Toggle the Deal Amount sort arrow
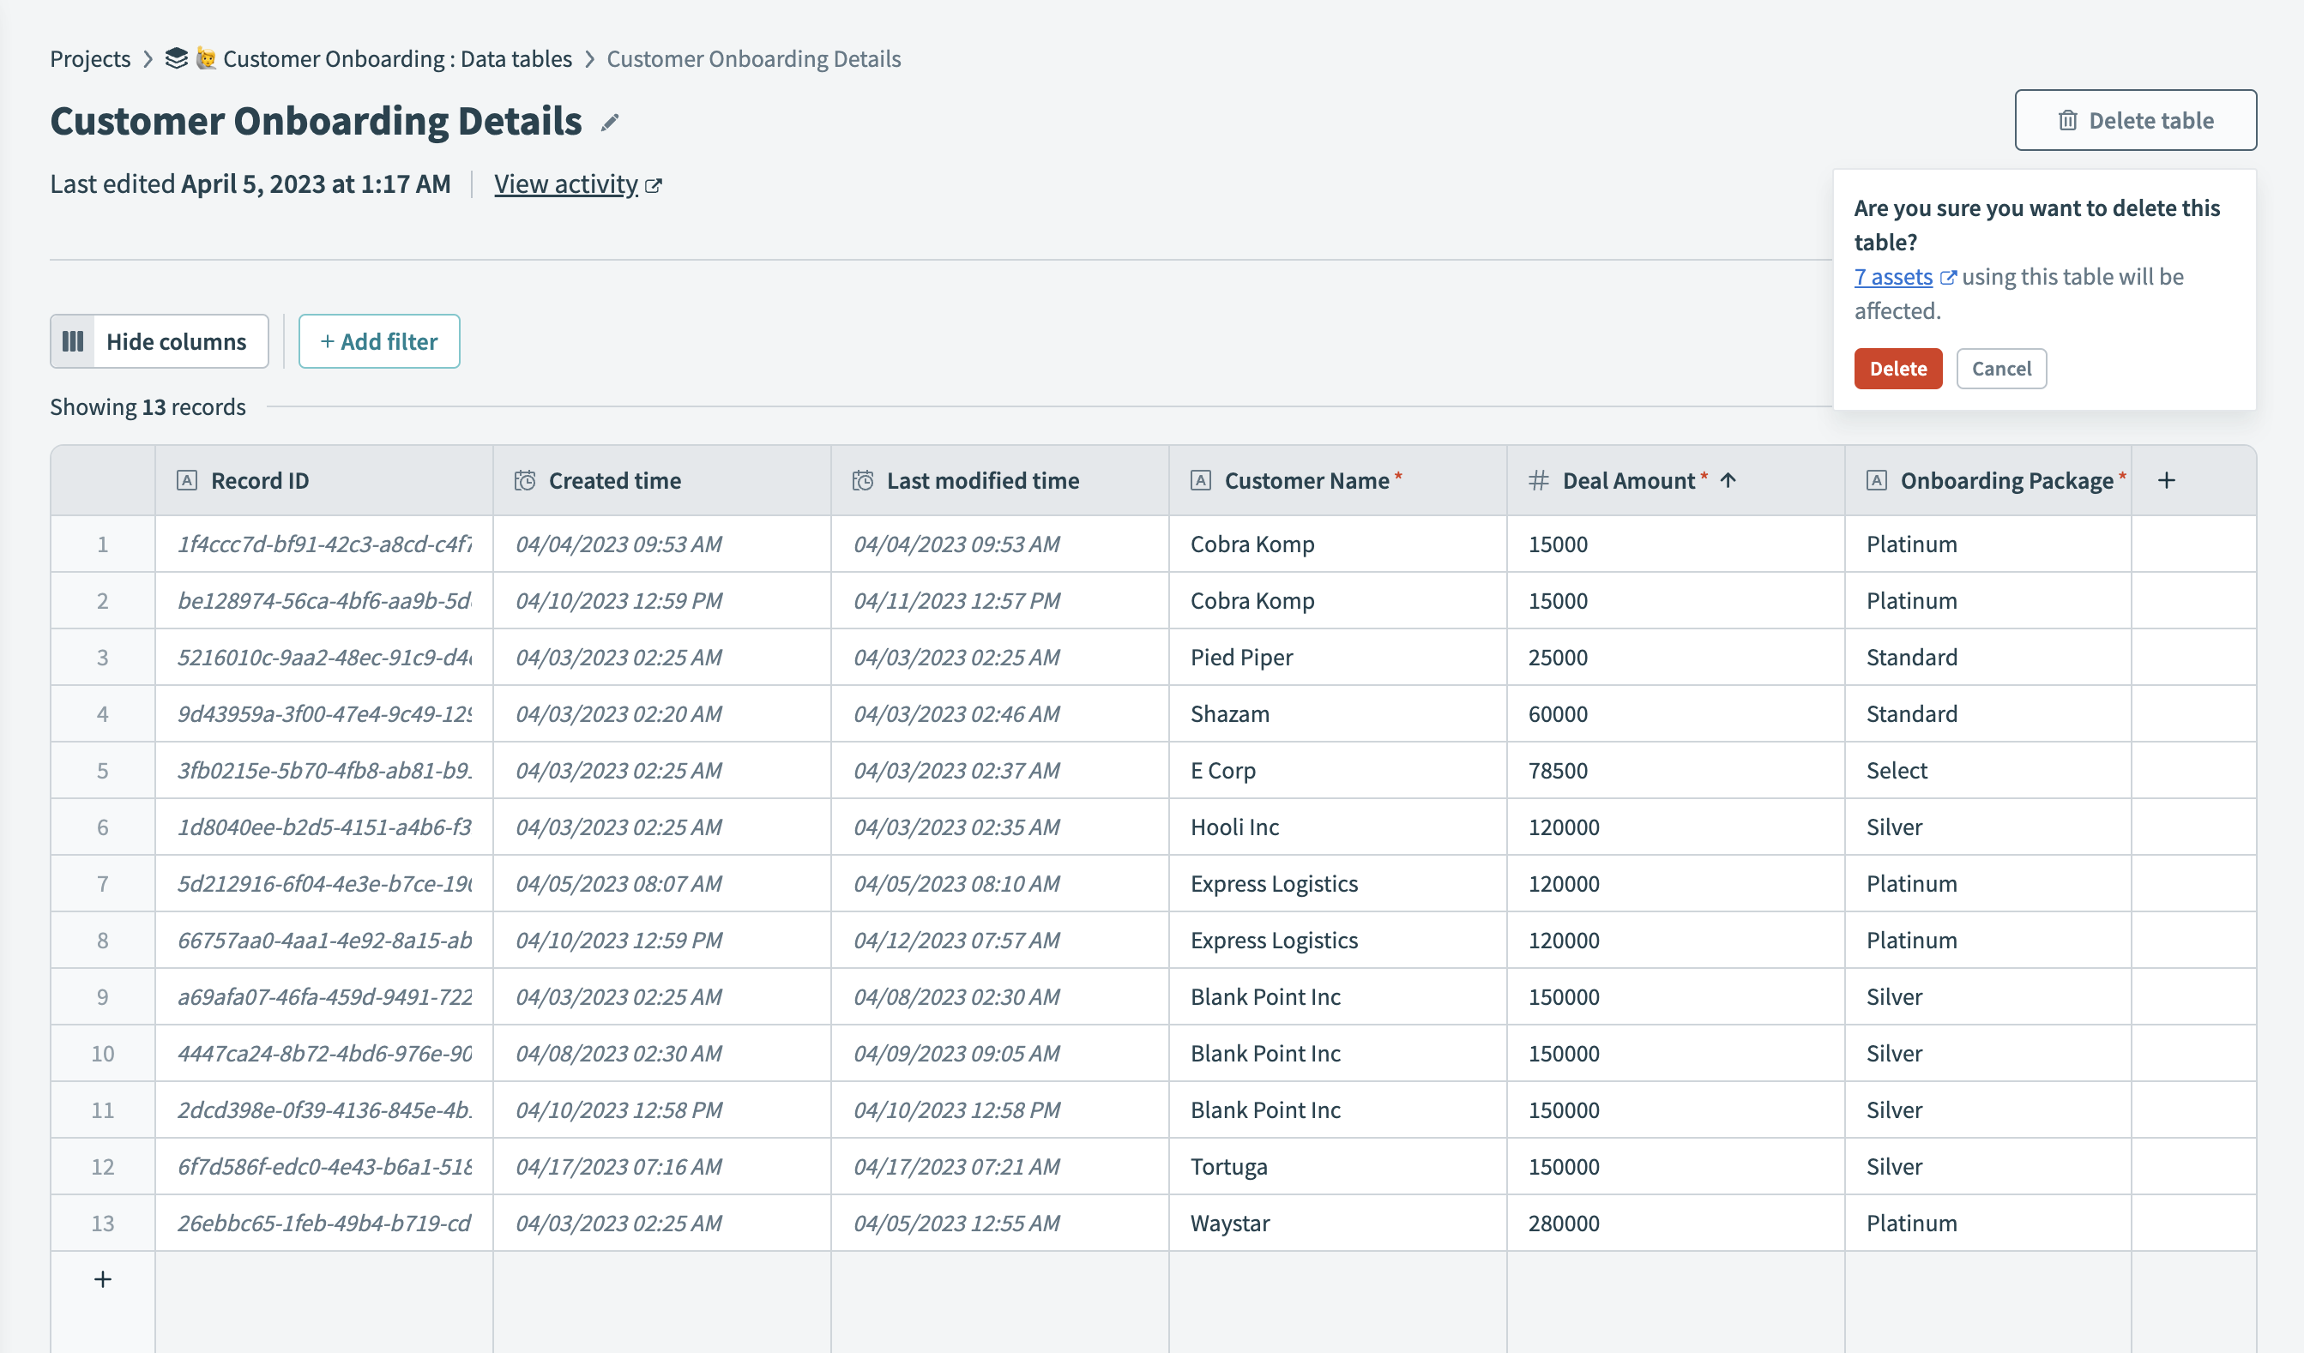 pyautogui.click(x=1728, y=480)
